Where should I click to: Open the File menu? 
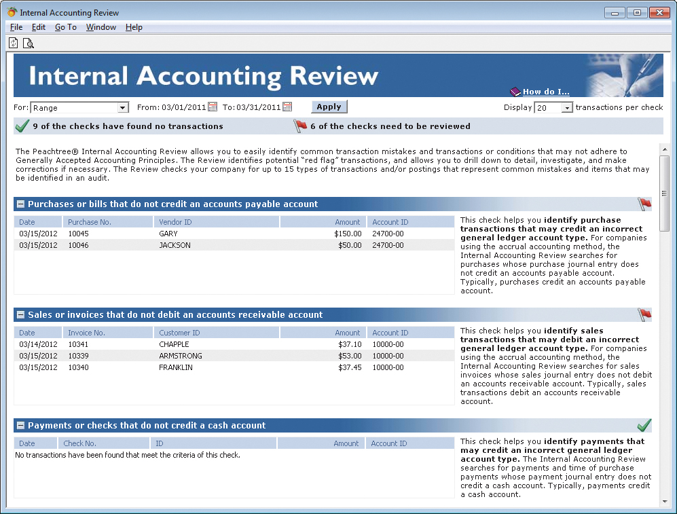coord(16,27)
